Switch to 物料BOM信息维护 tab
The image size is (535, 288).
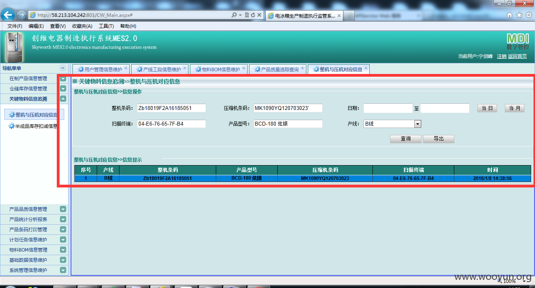coord(218,69)
